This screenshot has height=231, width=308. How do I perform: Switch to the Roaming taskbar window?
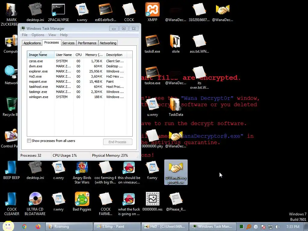click(x=69, y=226)
